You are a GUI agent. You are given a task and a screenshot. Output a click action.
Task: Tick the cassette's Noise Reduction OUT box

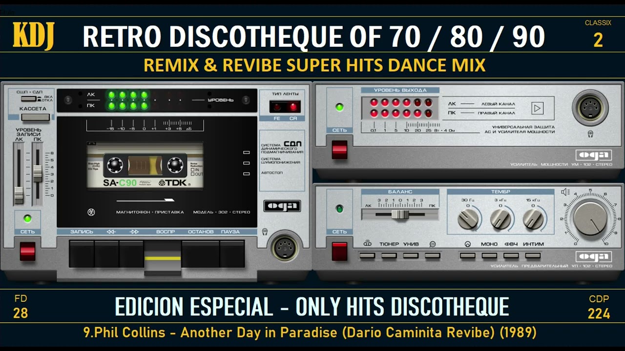pos(192,174)
